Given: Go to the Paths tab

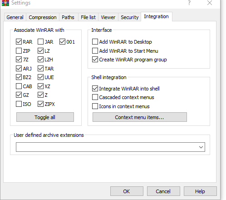Looking at the screenshot, I should (x=68, y=17).
